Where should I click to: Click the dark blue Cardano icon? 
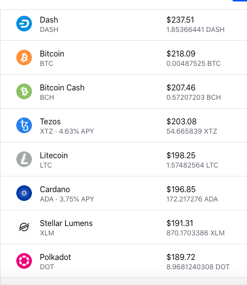24,193
